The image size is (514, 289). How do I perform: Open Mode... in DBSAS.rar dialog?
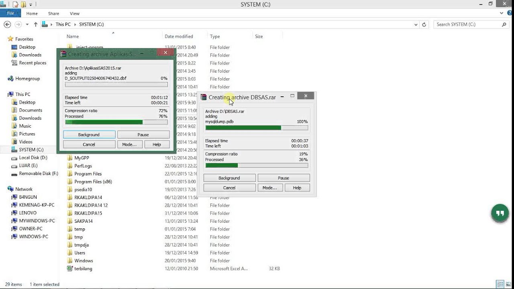tap(270, 187)
